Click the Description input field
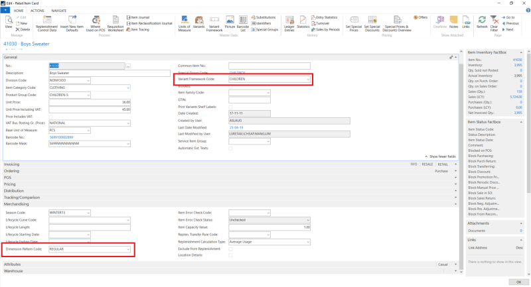The width and height of the screenshot is (531, 287). pos(91,73)
